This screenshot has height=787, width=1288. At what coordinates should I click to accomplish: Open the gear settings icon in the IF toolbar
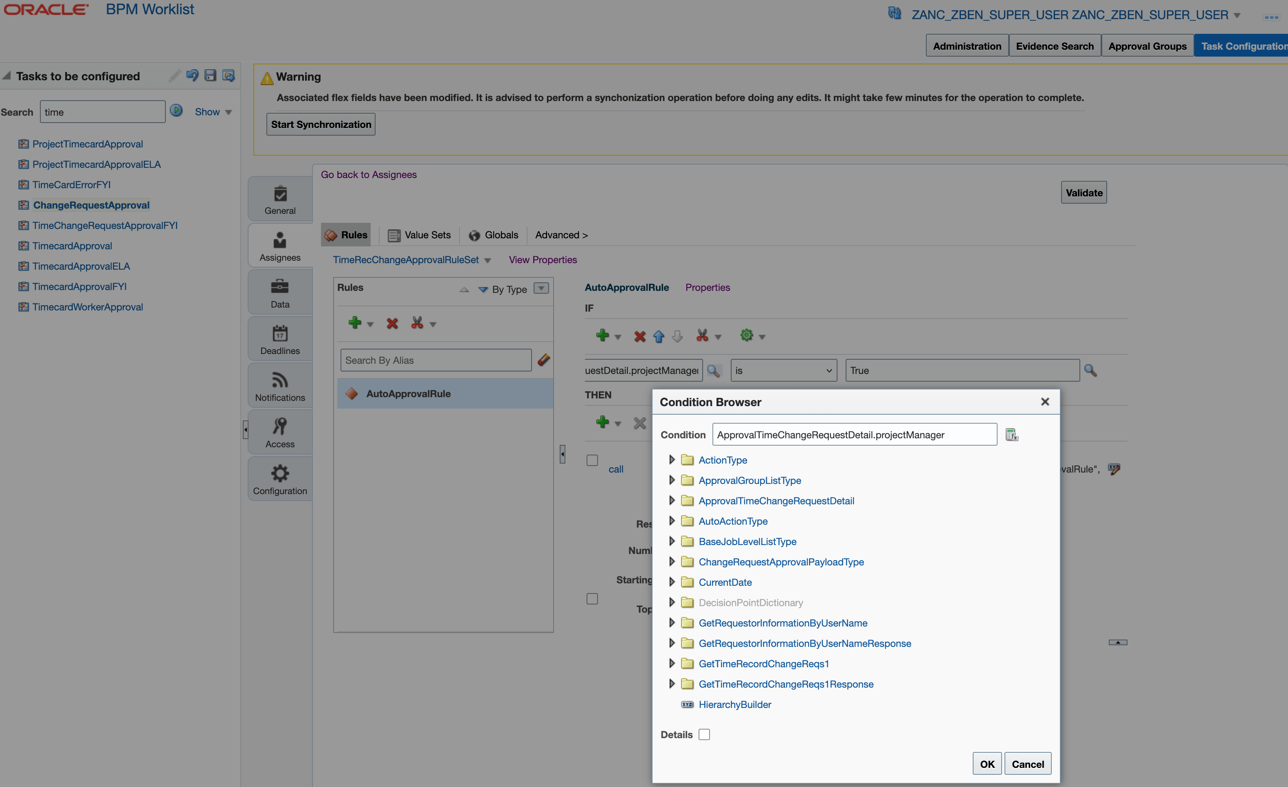pos(747,336)
